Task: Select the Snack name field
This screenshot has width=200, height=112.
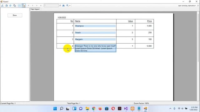Action: 95,33
